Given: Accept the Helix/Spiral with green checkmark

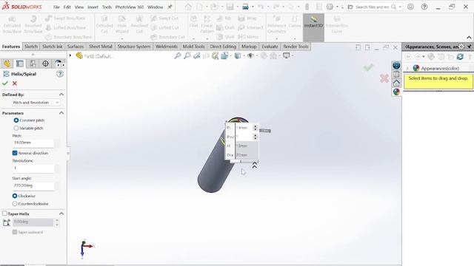Looking at the screenshot, I should [x=5, y=83].
